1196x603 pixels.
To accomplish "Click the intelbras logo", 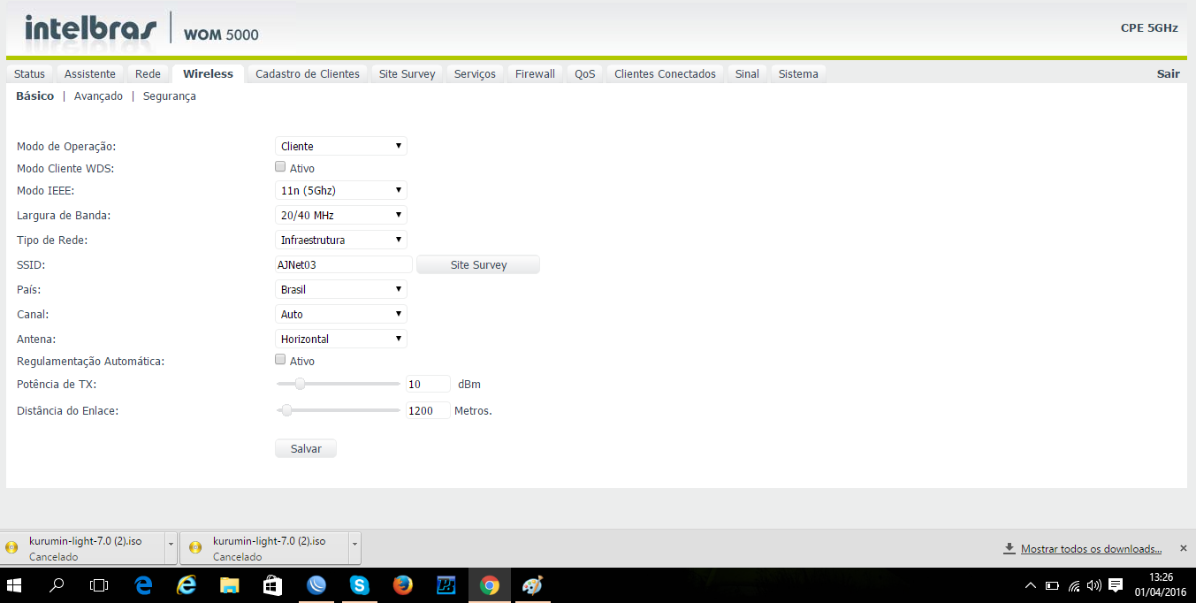I will point(91,28).
